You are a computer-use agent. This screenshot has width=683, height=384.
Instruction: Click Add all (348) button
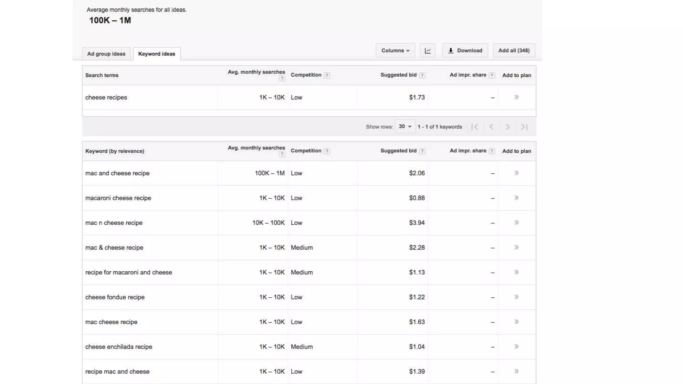514,51
